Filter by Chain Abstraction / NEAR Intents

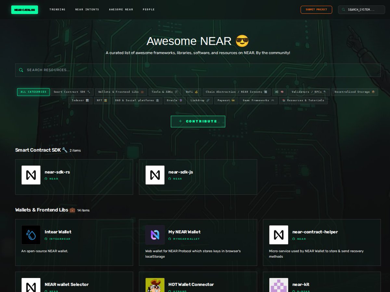point(237,92)
